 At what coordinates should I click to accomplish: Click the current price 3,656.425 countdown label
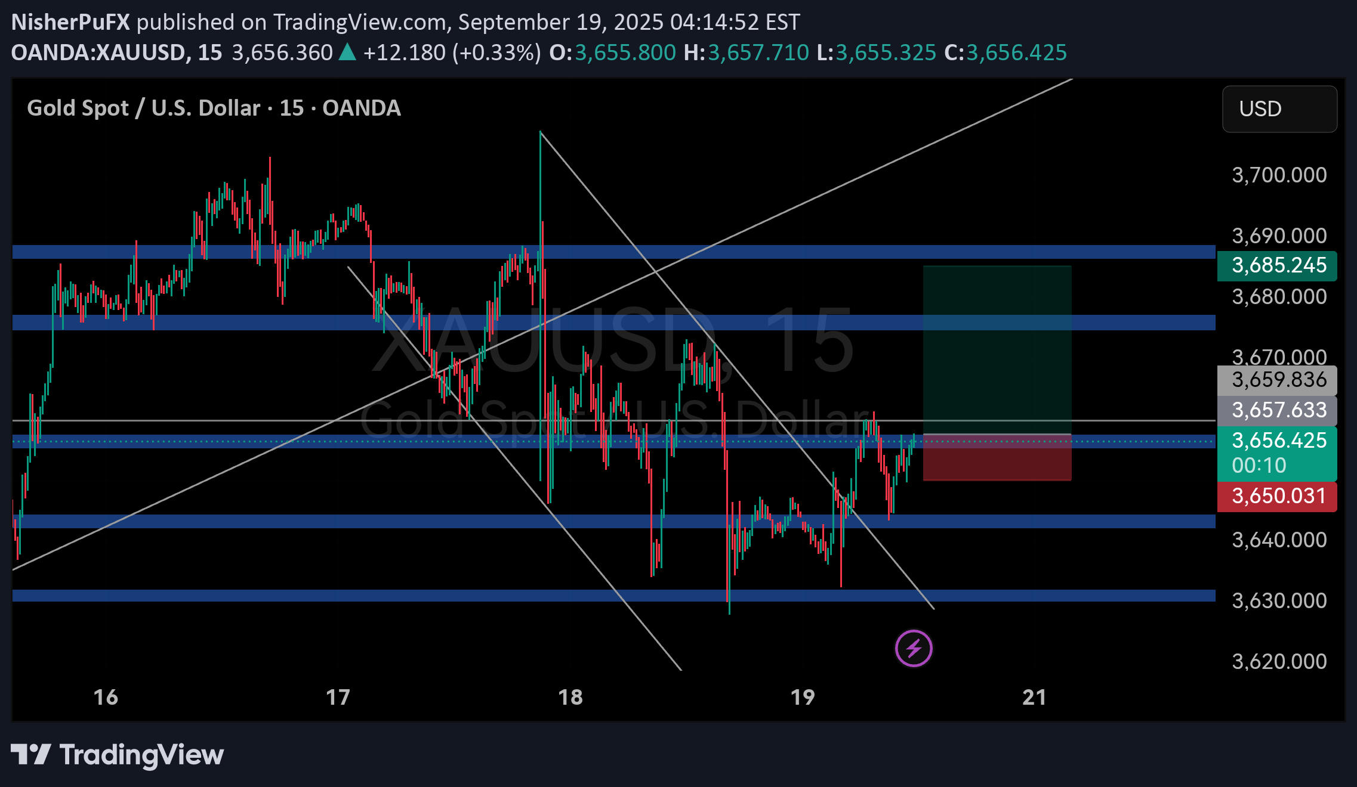coord(1277,453)
